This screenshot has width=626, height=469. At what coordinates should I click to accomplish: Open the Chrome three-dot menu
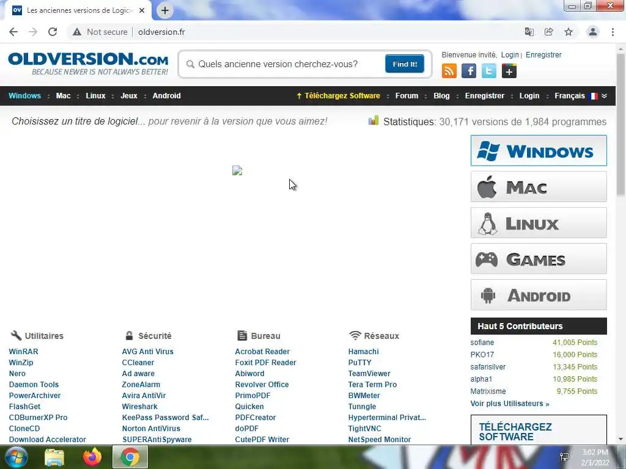click(613, 32)
